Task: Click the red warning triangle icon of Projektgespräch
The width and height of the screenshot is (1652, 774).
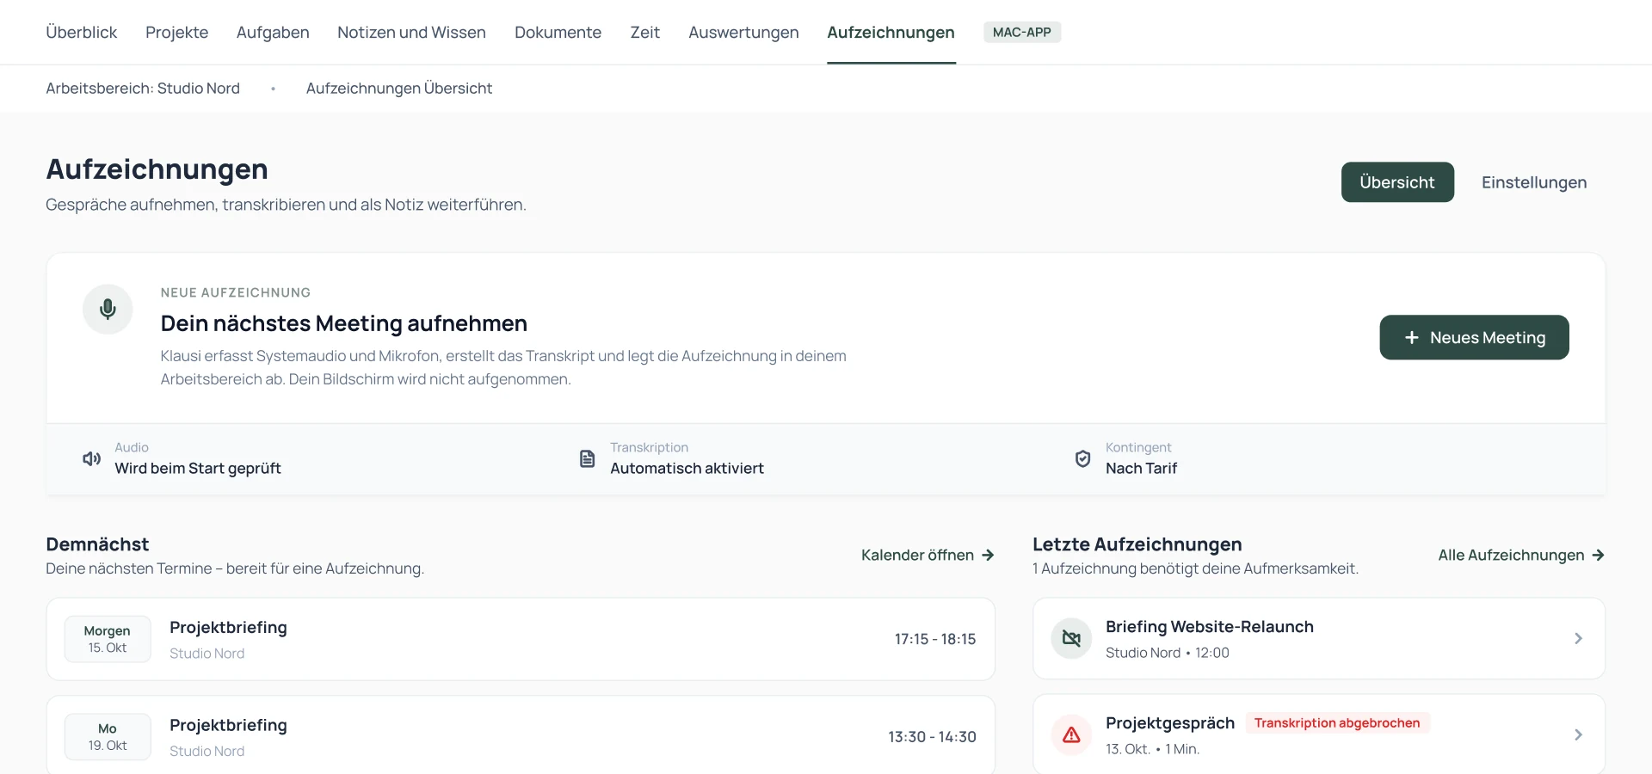Action: coord(1071,734)
